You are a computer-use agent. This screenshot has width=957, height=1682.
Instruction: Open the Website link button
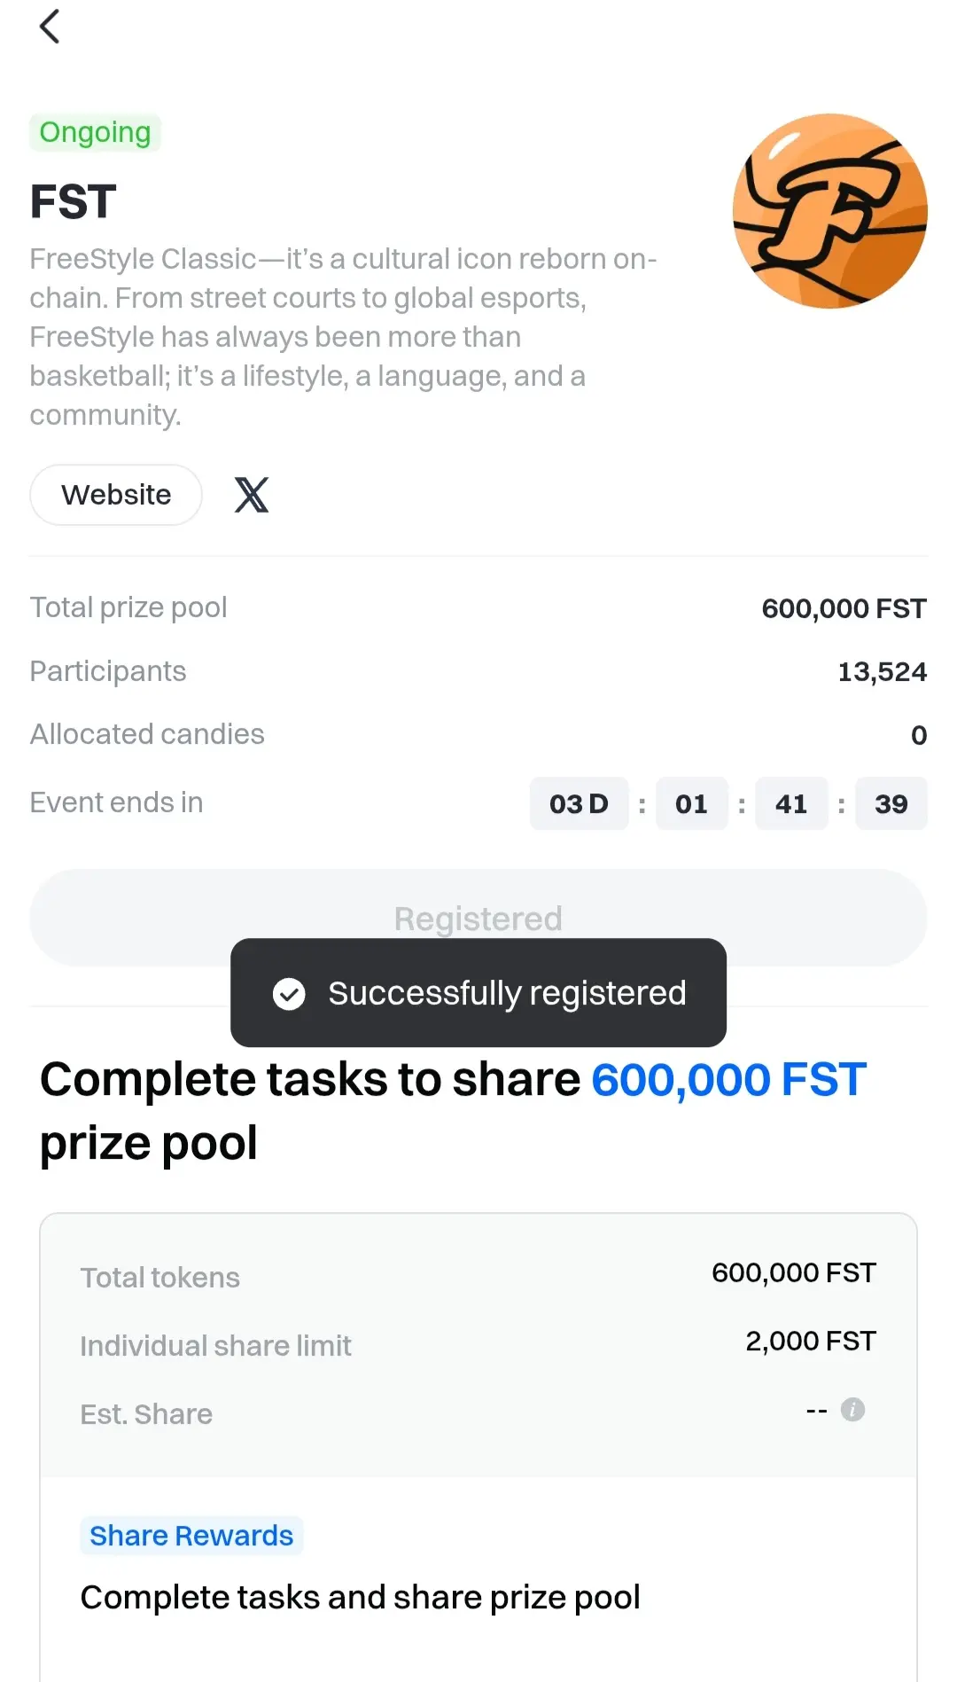(116, 495)
